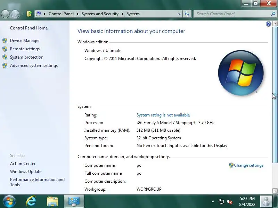
Task: Click the 'Windows 7 Ultimate' edition text
Action: click(x=103, y=51)
